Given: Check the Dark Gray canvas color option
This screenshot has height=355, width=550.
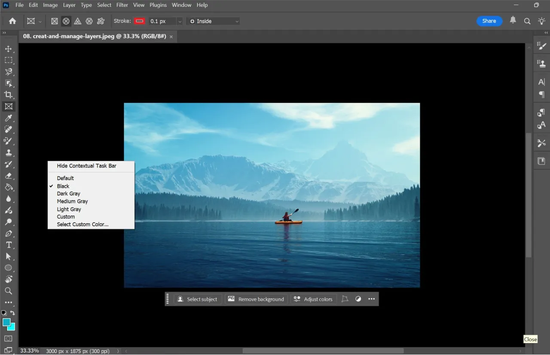Looking at the screenshot, I should pyautogui.click(x=68, y=193).
